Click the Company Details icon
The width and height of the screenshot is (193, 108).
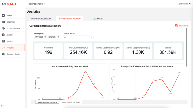tap(3, 54)
